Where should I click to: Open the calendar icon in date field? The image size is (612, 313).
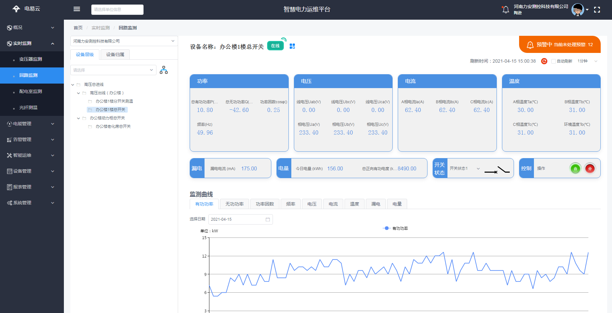tap(268, 219)
